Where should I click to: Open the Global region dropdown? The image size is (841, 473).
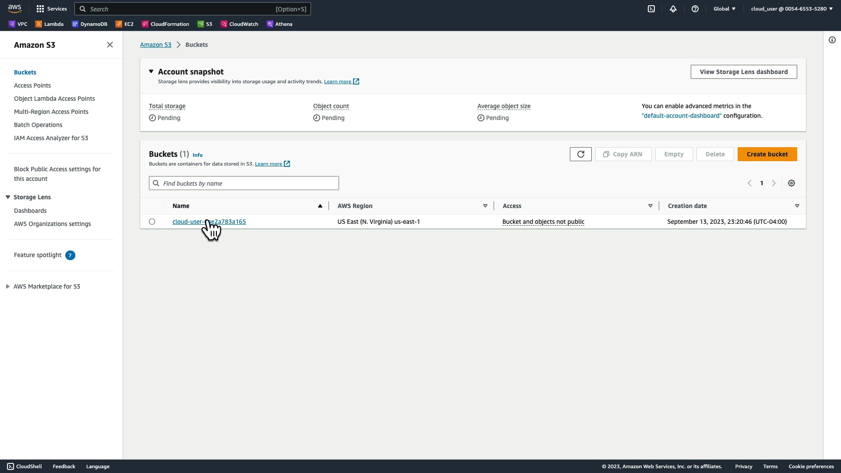724,9
